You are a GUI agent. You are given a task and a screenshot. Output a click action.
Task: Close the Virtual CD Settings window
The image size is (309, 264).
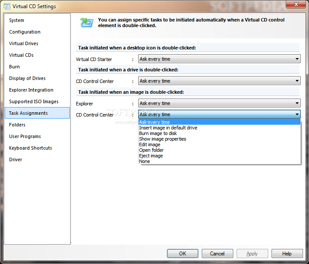click(296, 4)
